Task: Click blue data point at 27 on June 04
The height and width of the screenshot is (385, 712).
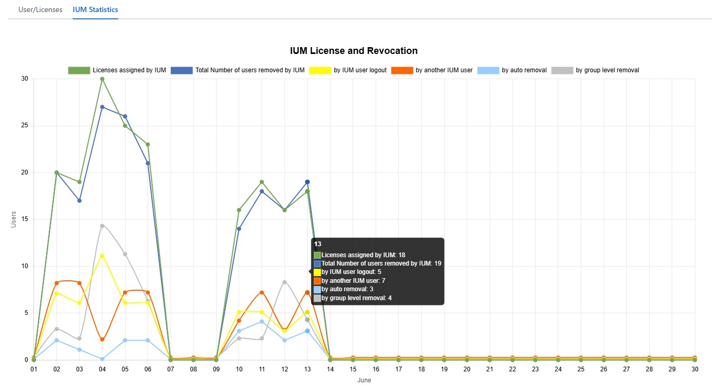Action: (x=103, y=107)
